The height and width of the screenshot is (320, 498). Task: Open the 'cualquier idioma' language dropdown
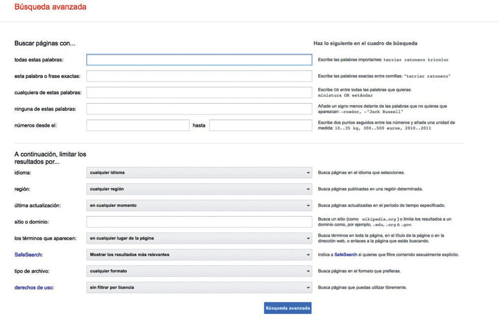pyautogui.click(x=199, y=173)
